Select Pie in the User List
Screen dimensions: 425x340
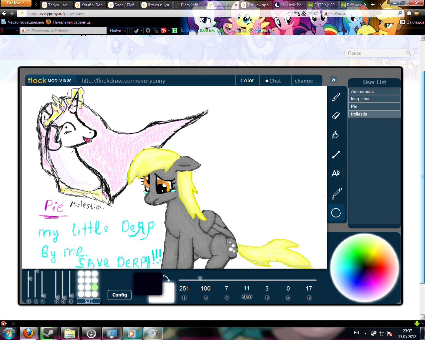[374, 106]
